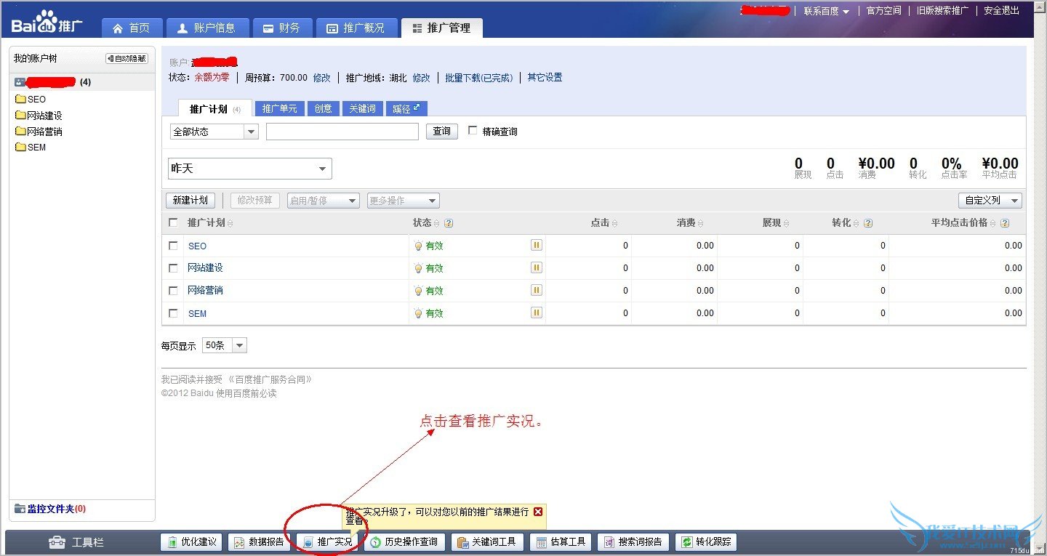Open the SEM plan link in the table
This screenshot has height=556, width=1047.
pos(197,313)
